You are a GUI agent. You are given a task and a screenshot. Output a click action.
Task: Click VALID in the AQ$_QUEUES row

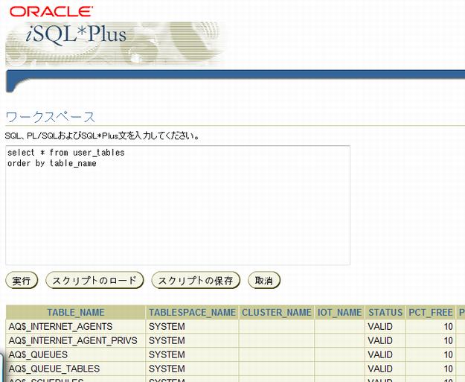pyautogui.click(x=380, y=354)
